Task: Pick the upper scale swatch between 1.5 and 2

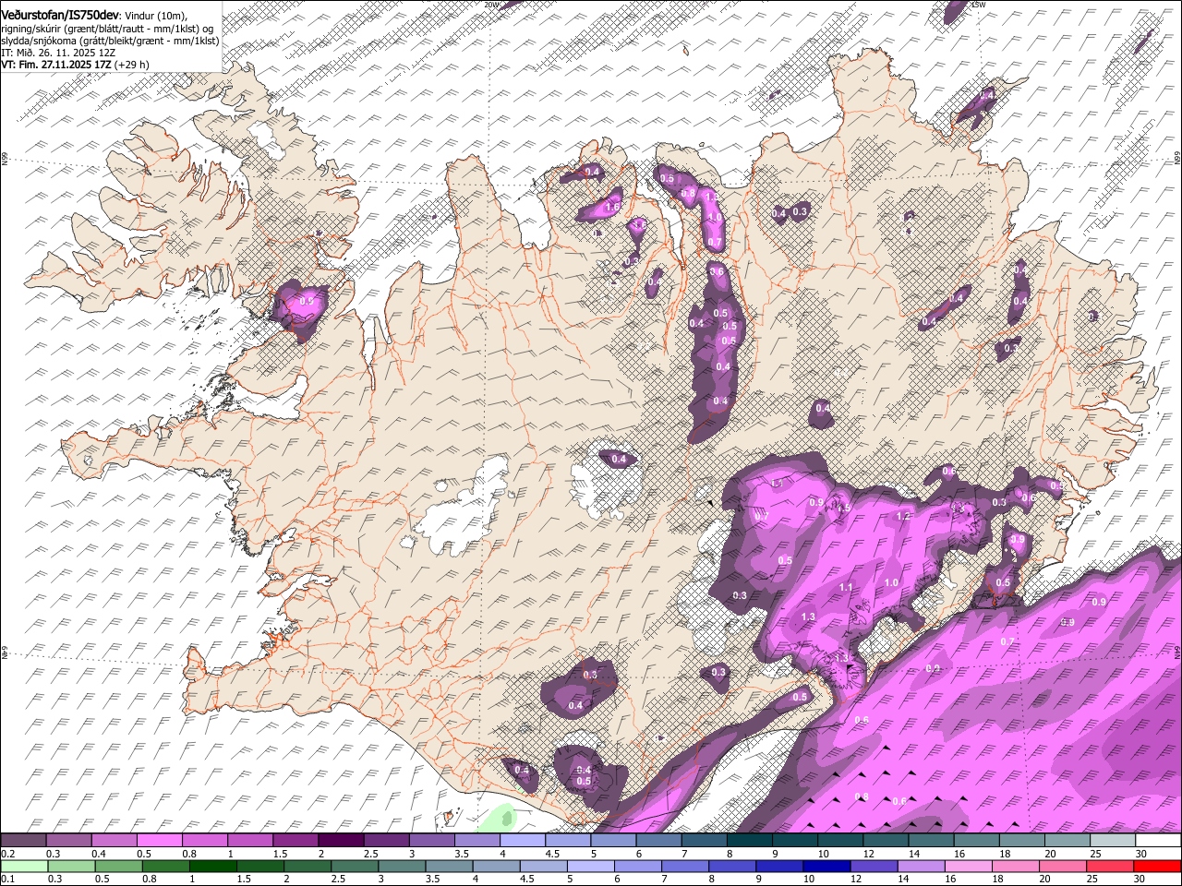Action: tap(295, 841)
